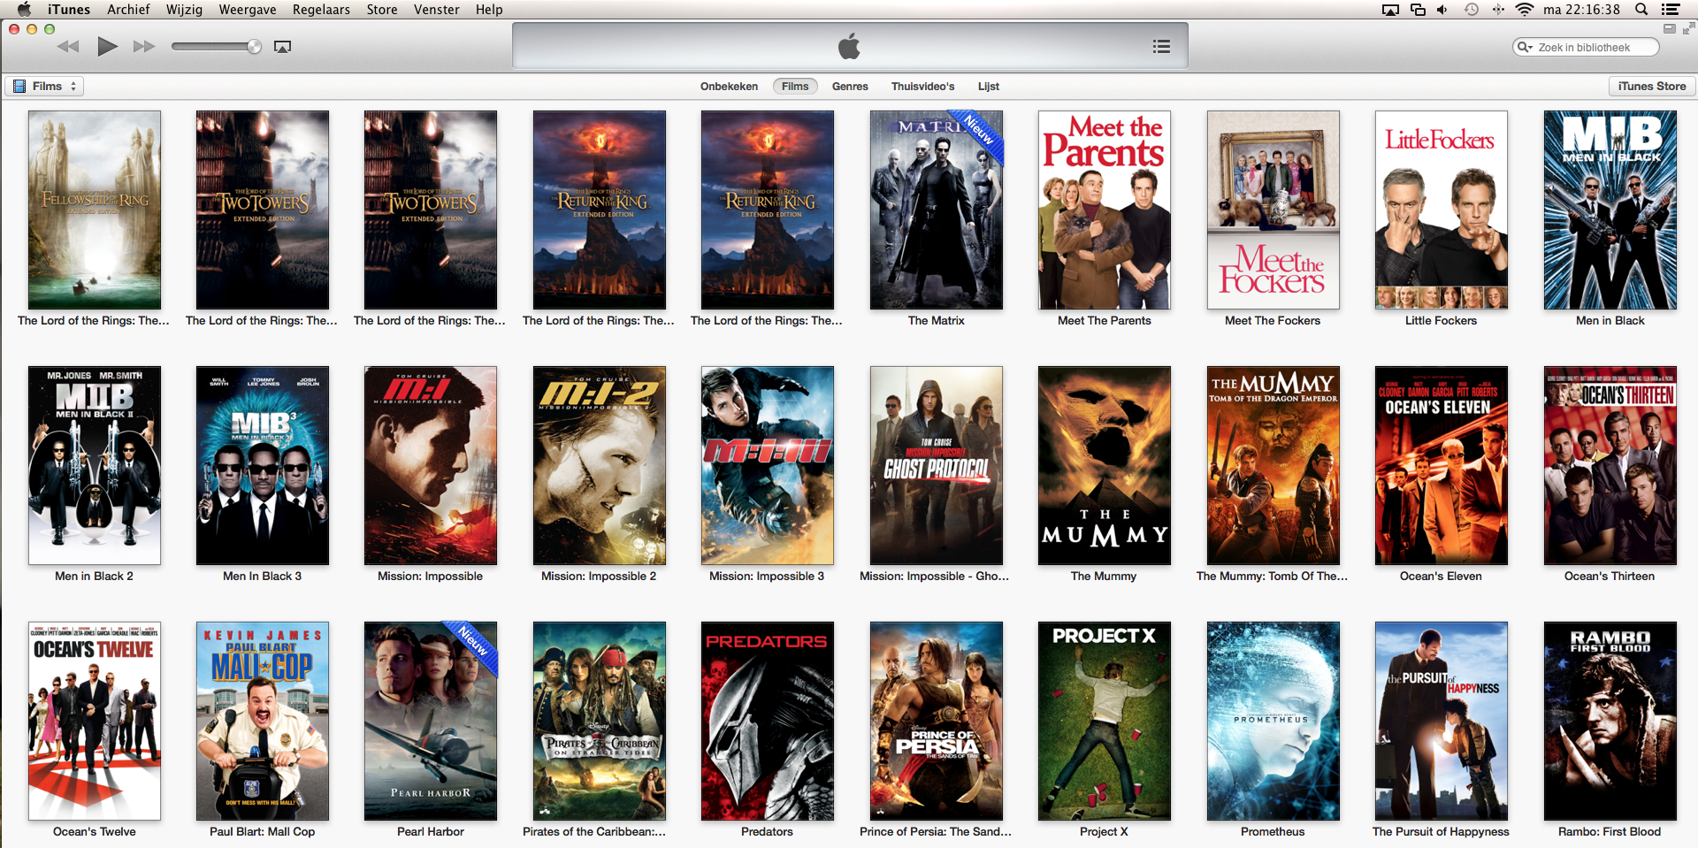Select Prometheus poster

point(1273,721)
